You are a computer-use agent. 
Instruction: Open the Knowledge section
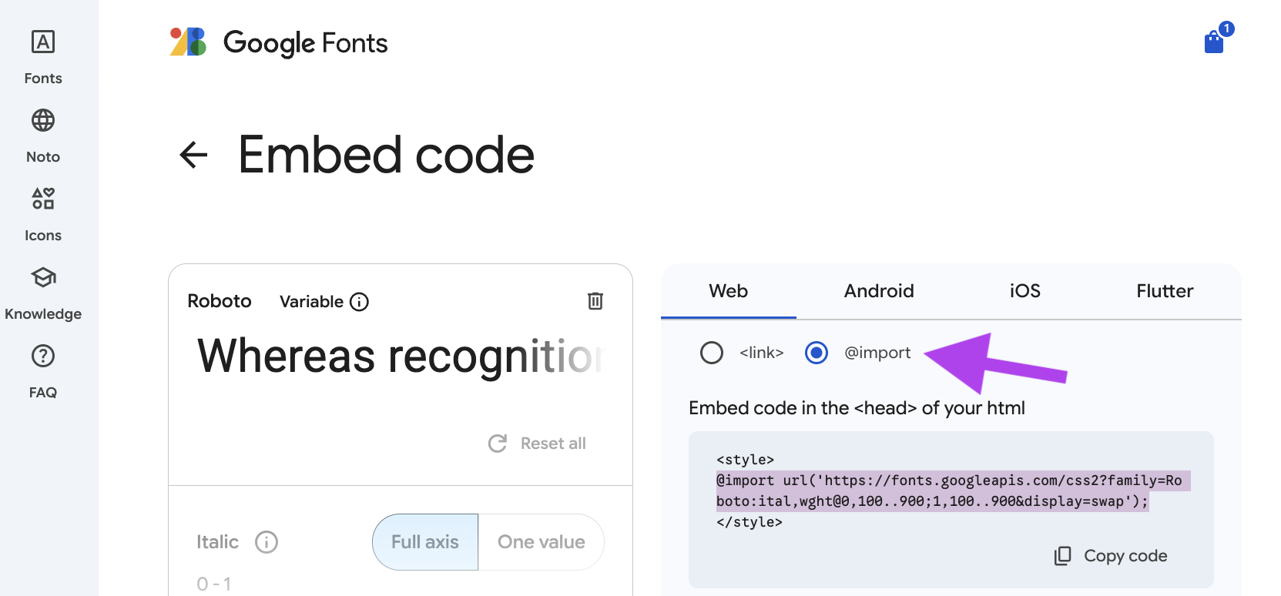click(x=43, y=293)
